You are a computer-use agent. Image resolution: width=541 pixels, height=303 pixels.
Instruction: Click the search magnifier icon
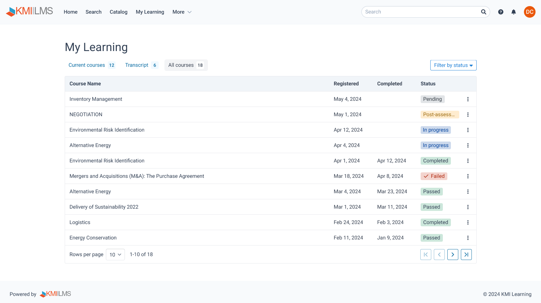483,12
